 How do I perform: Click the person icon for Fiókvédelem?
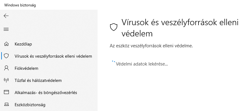[x=6, y=68]
